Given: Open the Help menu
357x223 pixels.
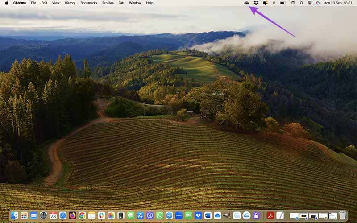Looking at the screenshot, I should (x=149, y=3).
